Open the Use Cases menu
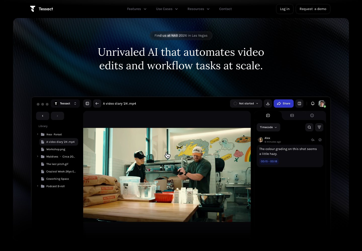The image size is (362, 251). pos(167,9)
